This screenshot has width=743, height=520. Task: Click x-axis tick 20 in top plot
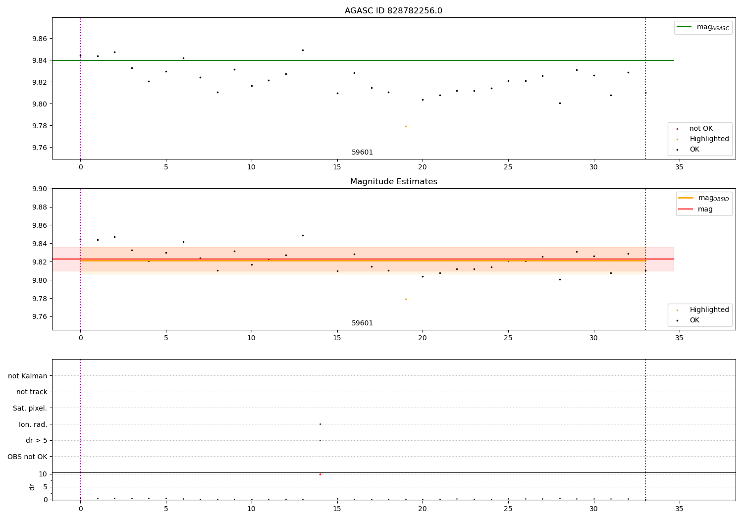point(423,167)
